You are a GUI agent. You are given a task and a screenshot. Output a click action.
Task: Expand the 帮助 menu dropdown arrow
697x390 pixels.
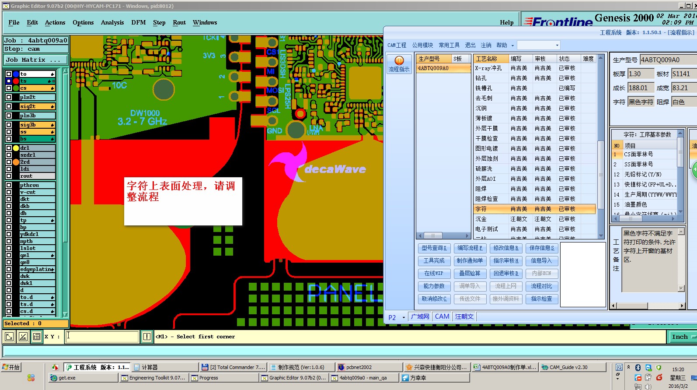[512, 46]
